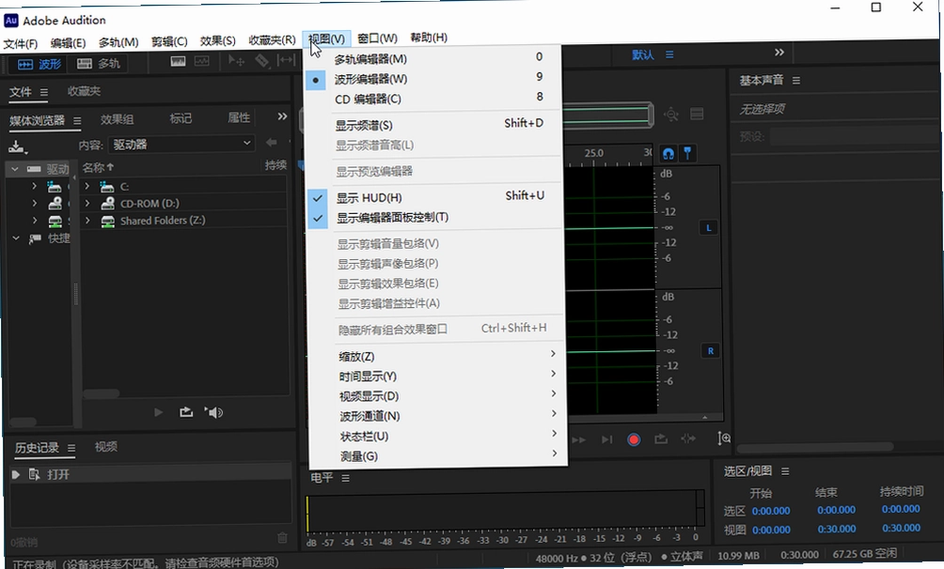Screen dimensions: 944x569
Task: Click the history panel trash icon
Action: click(282, 538)
